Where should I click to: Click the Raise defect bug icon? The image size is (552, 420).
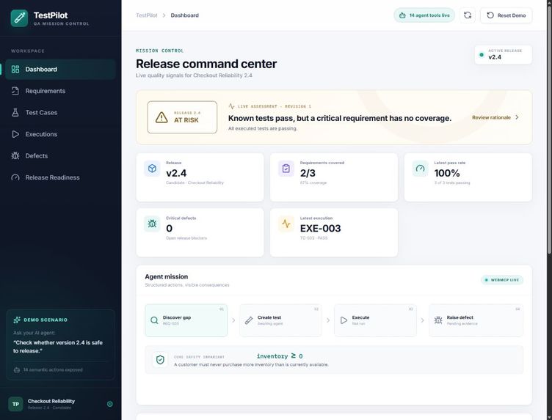point(438,320)
